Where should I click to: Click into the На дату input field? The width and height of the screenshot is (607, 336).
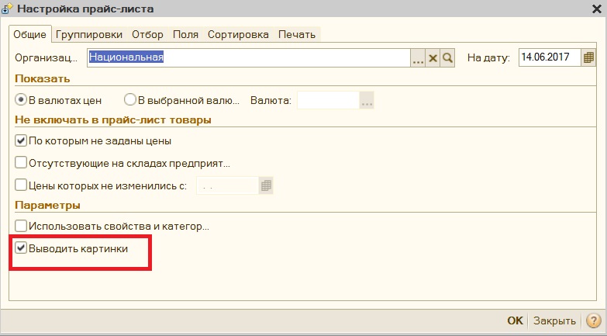[x=550, y=57]
